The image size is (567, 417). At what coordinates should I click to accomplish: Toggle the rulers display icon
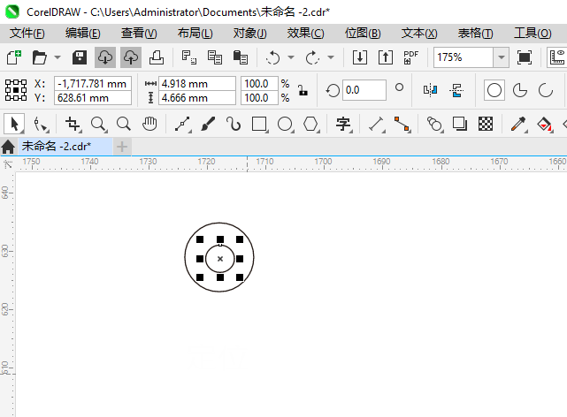557,57
